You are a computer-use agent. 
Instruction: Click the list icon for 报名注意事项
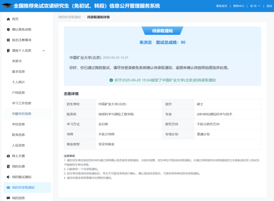[x=8, y=40]
